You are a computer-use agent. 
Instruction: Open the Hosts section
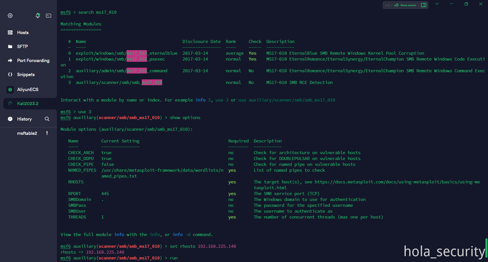(23, 33)
